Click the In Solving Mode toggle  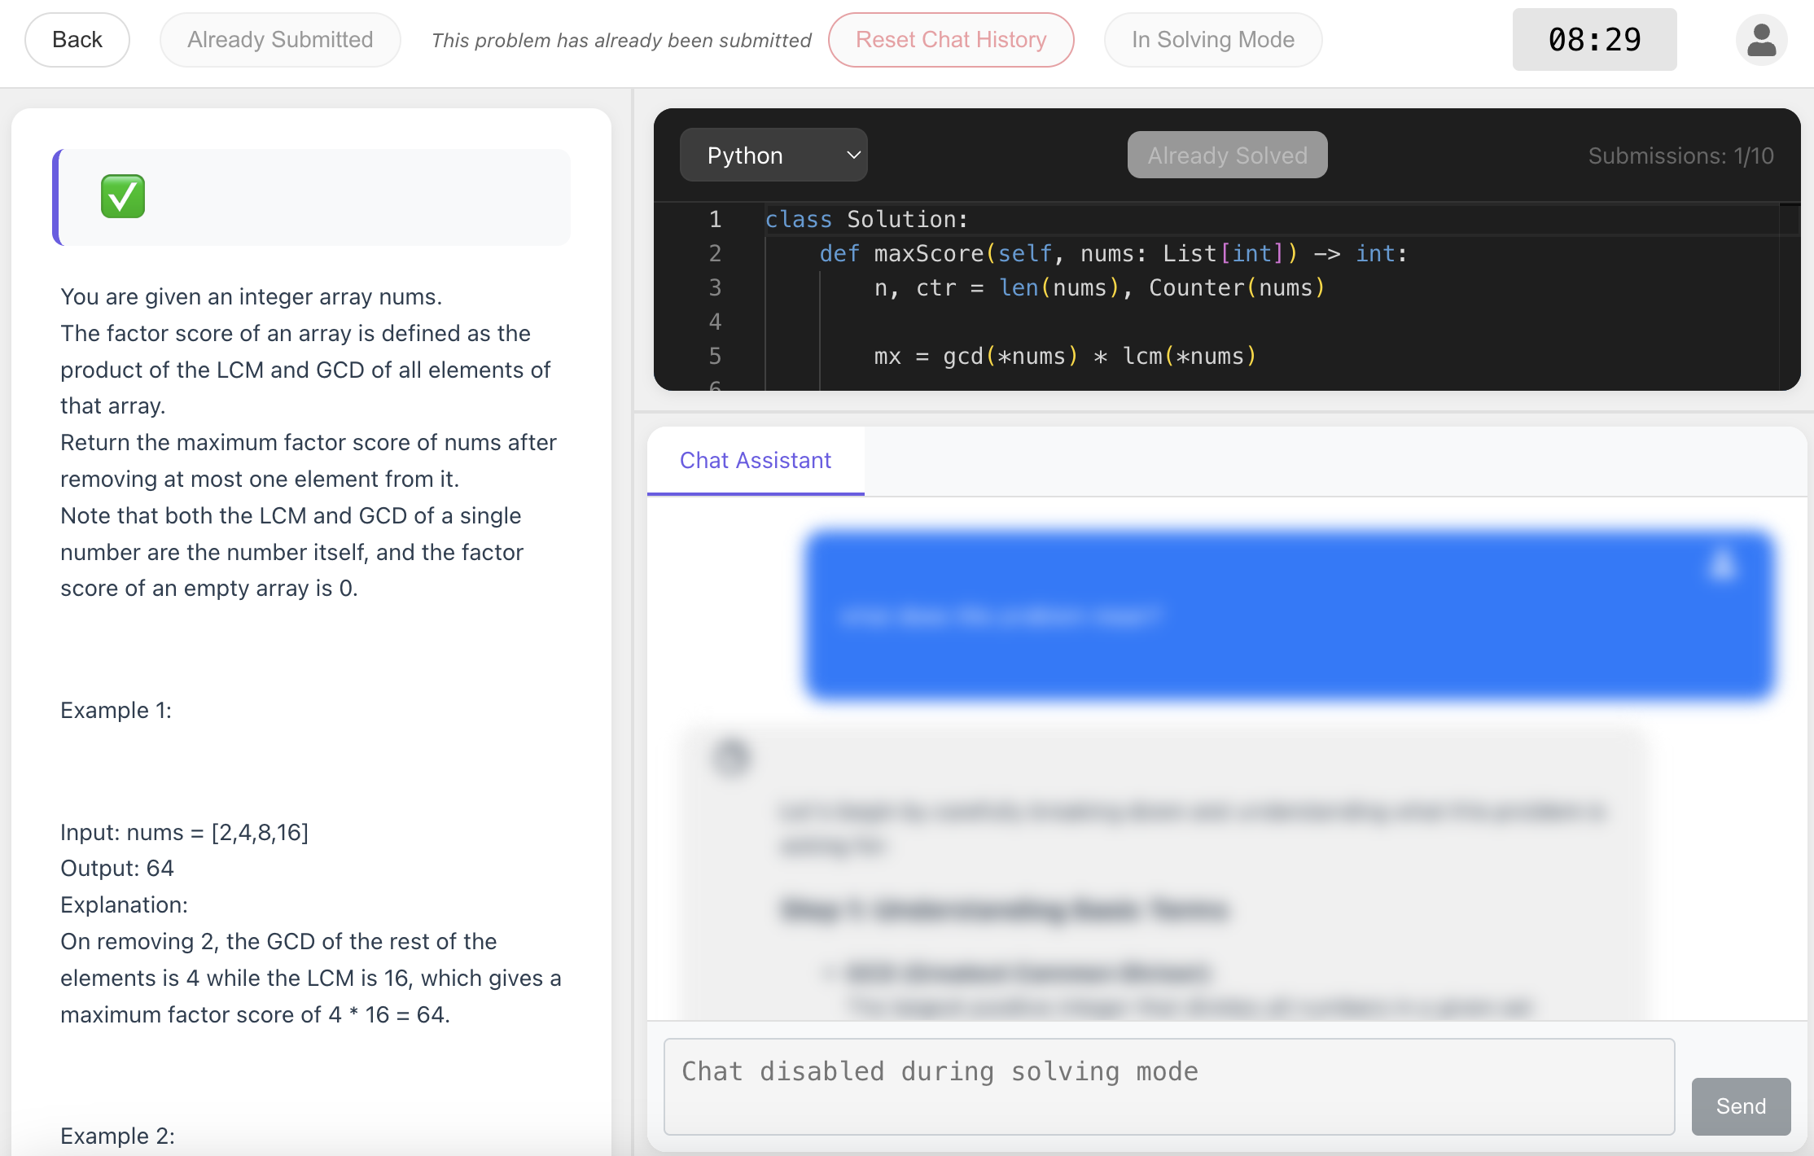click(x=1212, y=40)
